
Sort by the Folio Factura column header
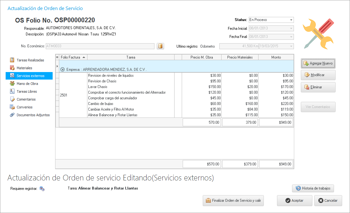pyautogui.click(x=73, y=57)
